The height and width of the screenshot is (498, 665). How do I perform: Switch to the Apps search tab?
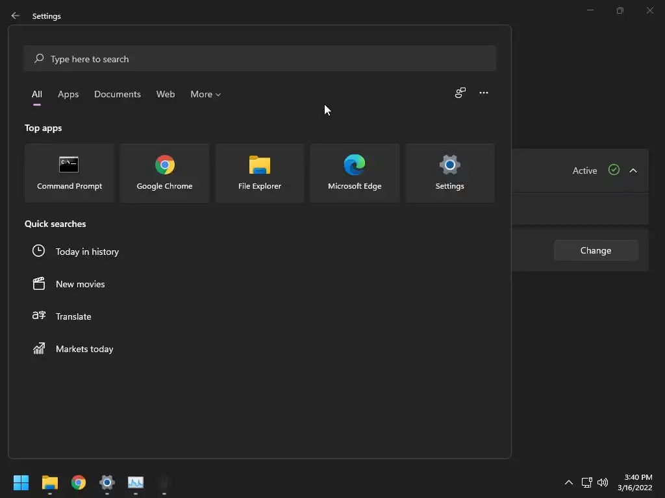(68, 95)
